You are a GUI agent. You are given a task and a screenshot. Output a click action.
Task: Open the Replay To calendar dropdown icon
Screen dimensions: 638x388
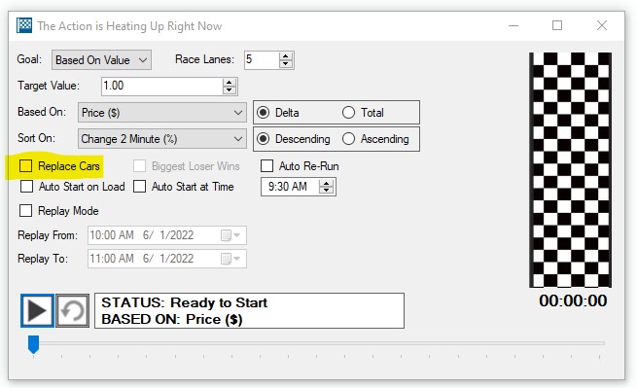pos(230,259)
